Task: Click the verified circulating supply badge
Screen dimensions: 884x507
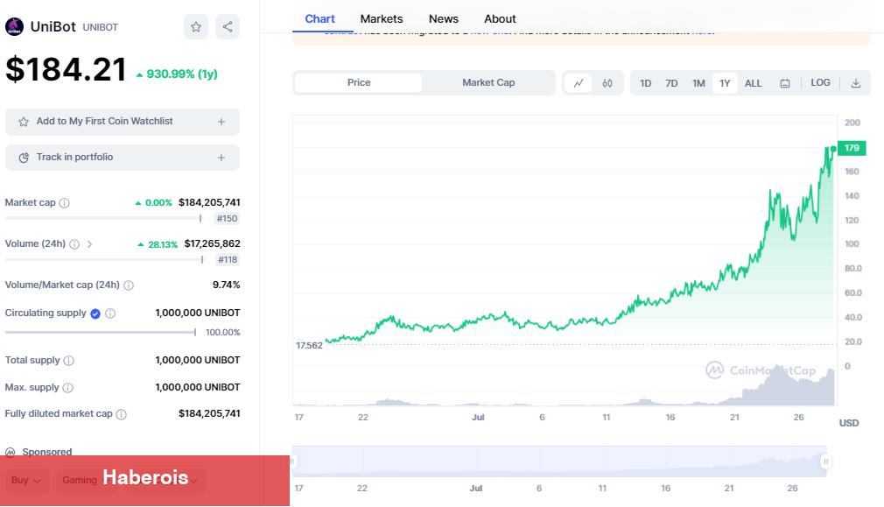Action: [x=95, y=313]
